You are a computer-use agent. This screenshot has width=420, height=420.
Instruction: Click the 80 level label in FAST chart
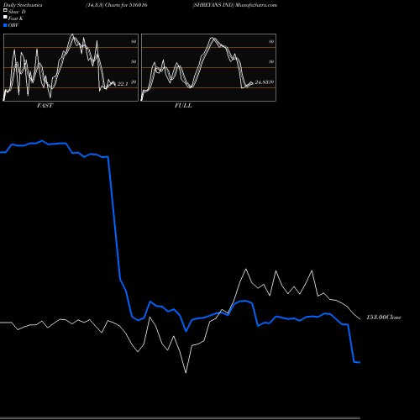pos(134,41)
